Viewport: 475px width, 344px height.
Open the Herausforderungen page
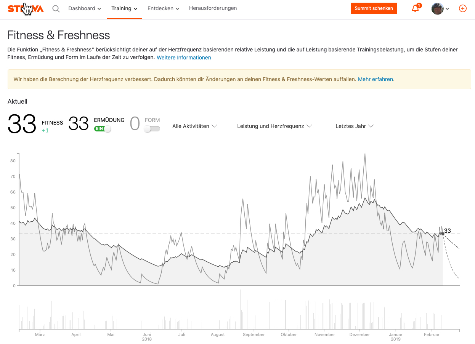tap(213, 8)
